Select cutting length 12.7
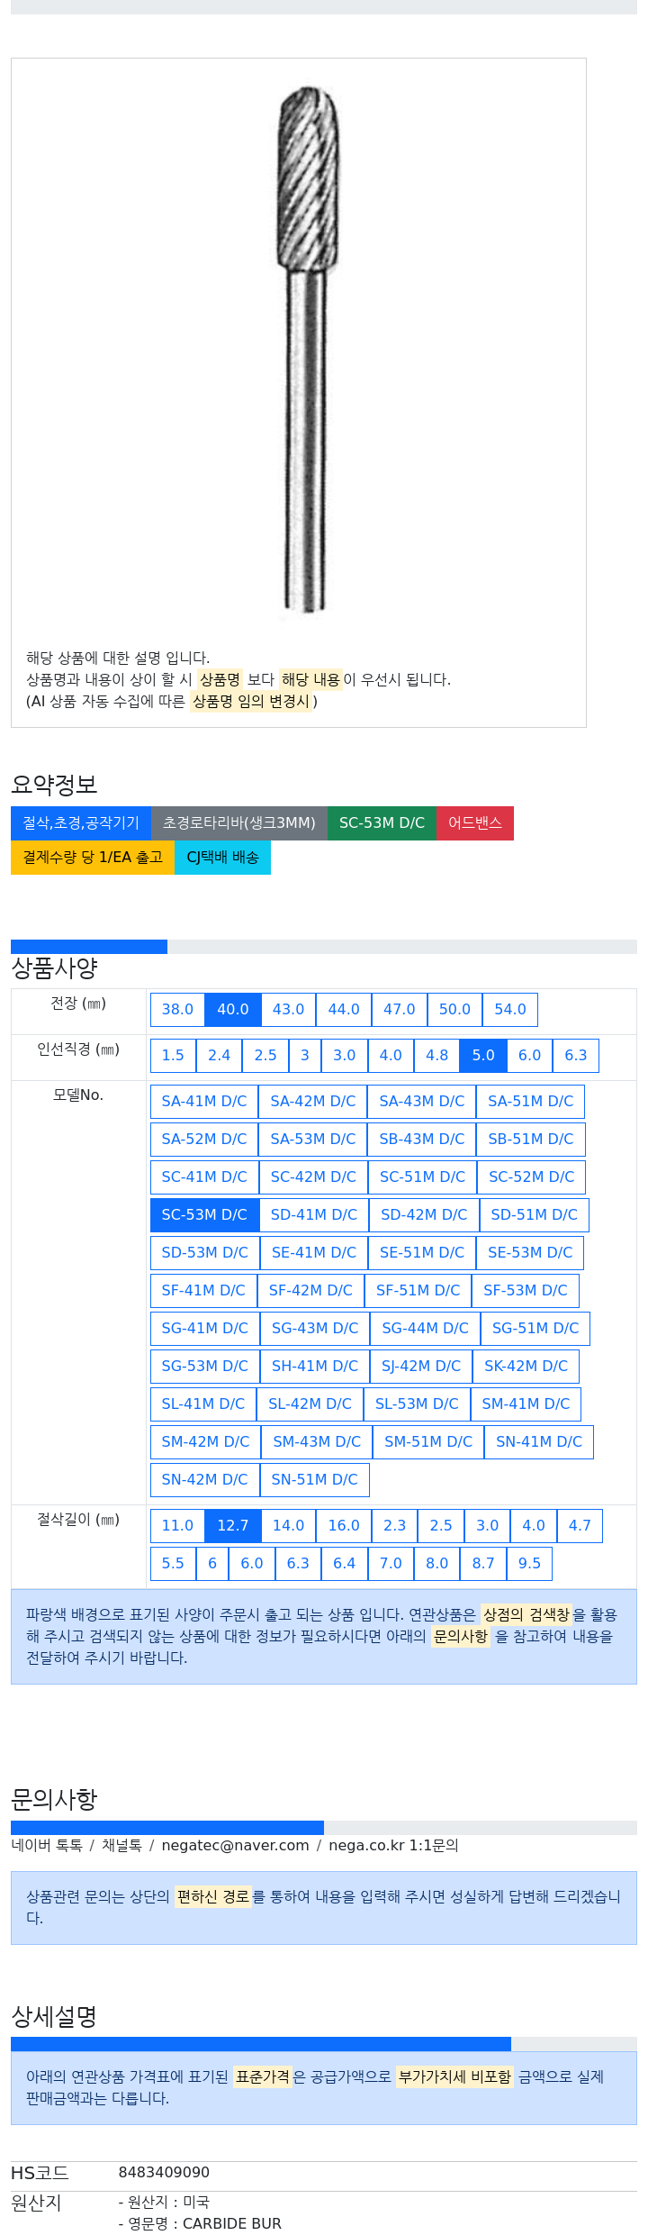The height and width of the screenshot is (2235, 648). point(232,1525)
